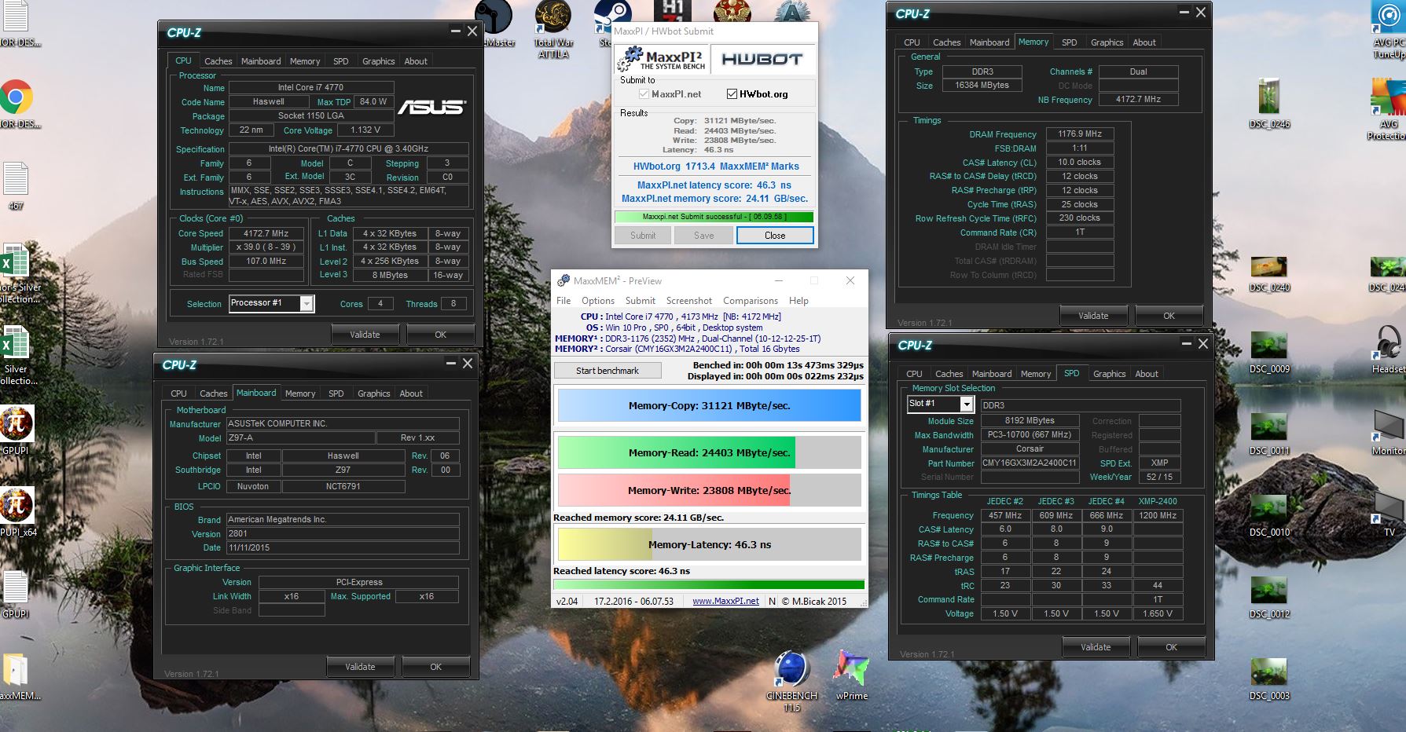Open the lower Silver Collection Excel file
Viewport: 1406px width, 732px height.
[x=17, y=355]
